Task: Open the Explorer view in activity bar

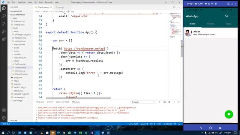Action: pyautogui.click(x=4, y=8)
